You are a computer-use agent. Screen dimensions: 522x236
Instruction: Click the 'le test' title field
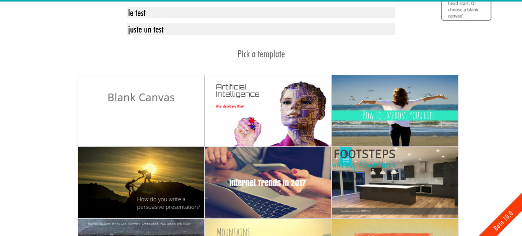(x=261, y=13)
